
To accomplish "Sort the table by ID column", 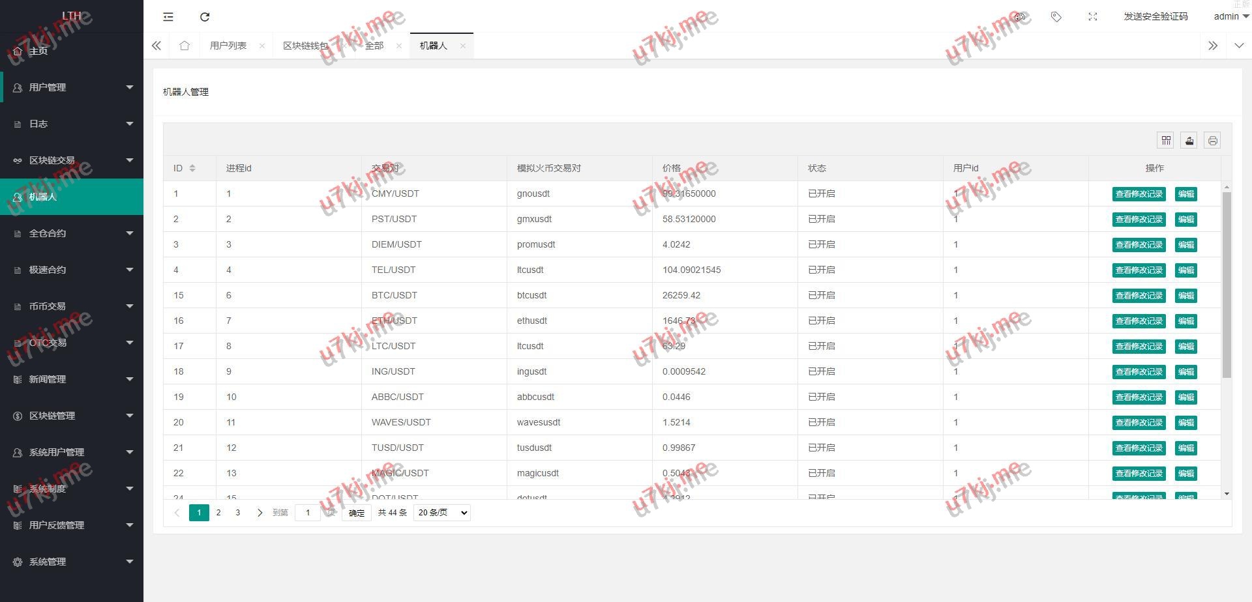I will pos(192,168).
